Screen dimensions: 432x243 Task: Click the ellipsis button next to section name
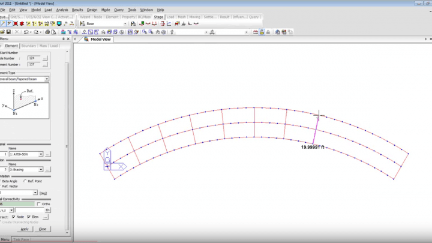tap(47, 170)
